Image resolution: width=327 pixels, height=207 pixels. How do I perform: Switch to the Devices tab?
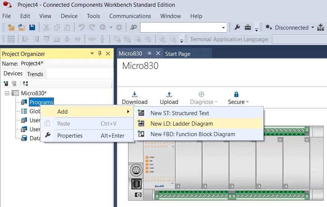13,73
